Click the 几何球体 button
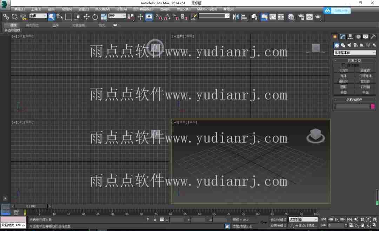The width and height of the screenshot is (379, 231). pos(365,76)
